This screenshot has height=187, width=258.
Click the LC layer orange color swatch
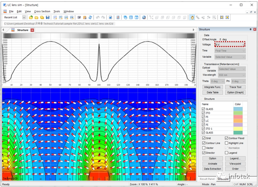point(238,121)
